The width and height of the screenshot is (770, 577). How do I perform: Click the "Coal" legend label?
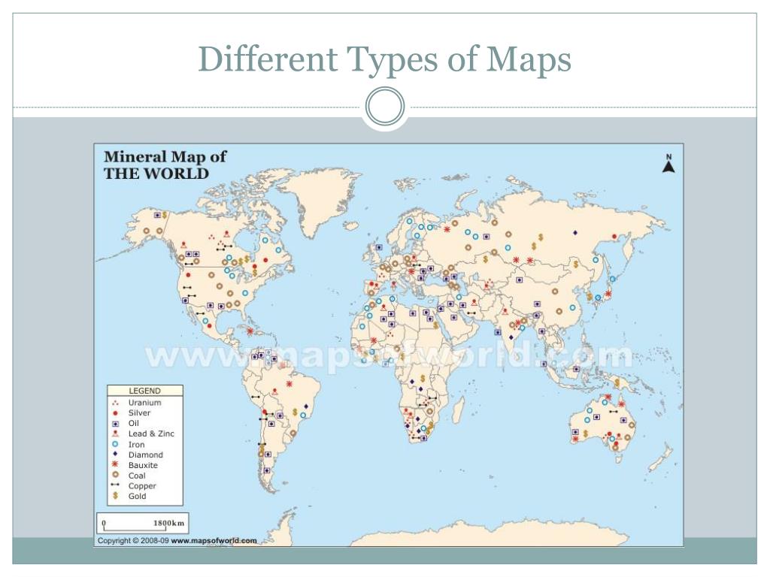pyautogui.click(x=137, y=476)
